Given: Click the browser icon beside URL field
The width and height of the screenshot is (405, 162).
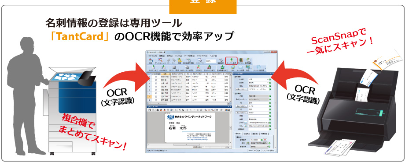Looking at the screenshot, I should point(246,126).
